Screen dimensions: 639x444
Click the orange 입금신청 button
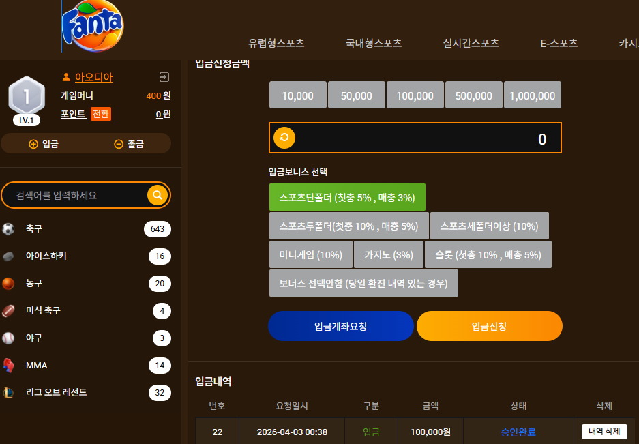point(490,326)
